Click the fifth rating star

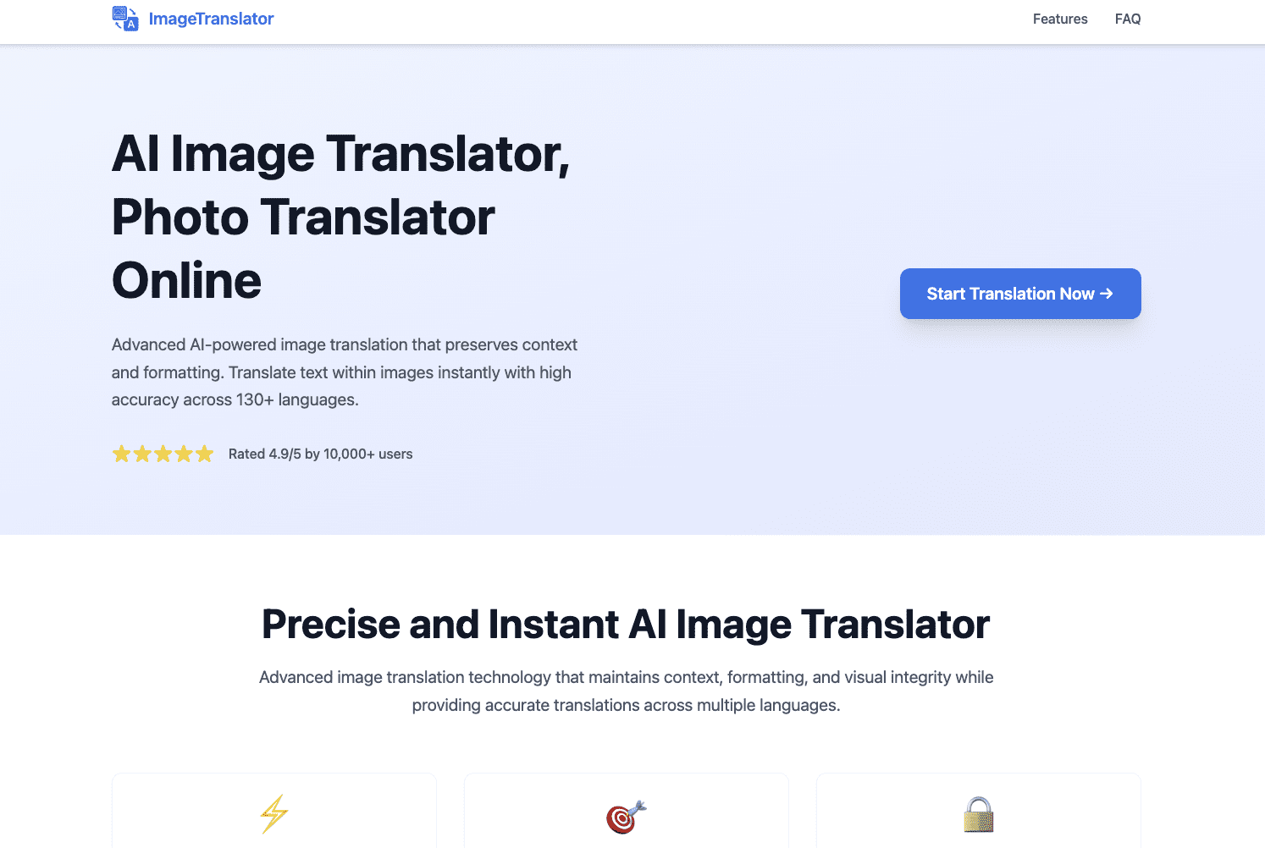(205, 454)
